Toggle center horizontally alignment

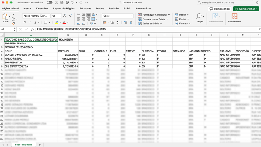click(x=83, y=19)
